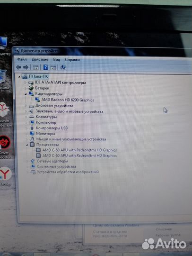Click the properties panel toolbar icon next to Help
Image resolution: width=192 pixels, height=256 pixels.
pos(53,67)
